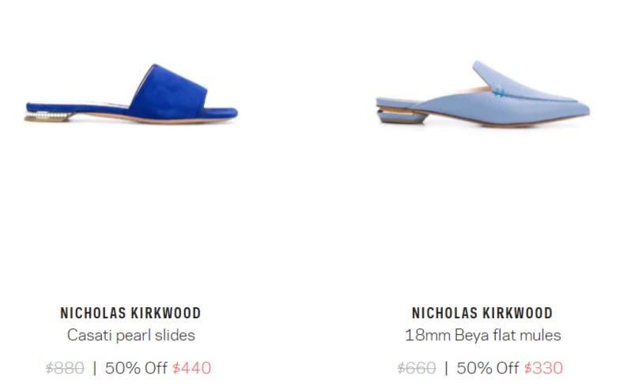Open the 18mm Beya flat mules title
This screenshot has height=387, width=635.
click(x=482, y=335)
